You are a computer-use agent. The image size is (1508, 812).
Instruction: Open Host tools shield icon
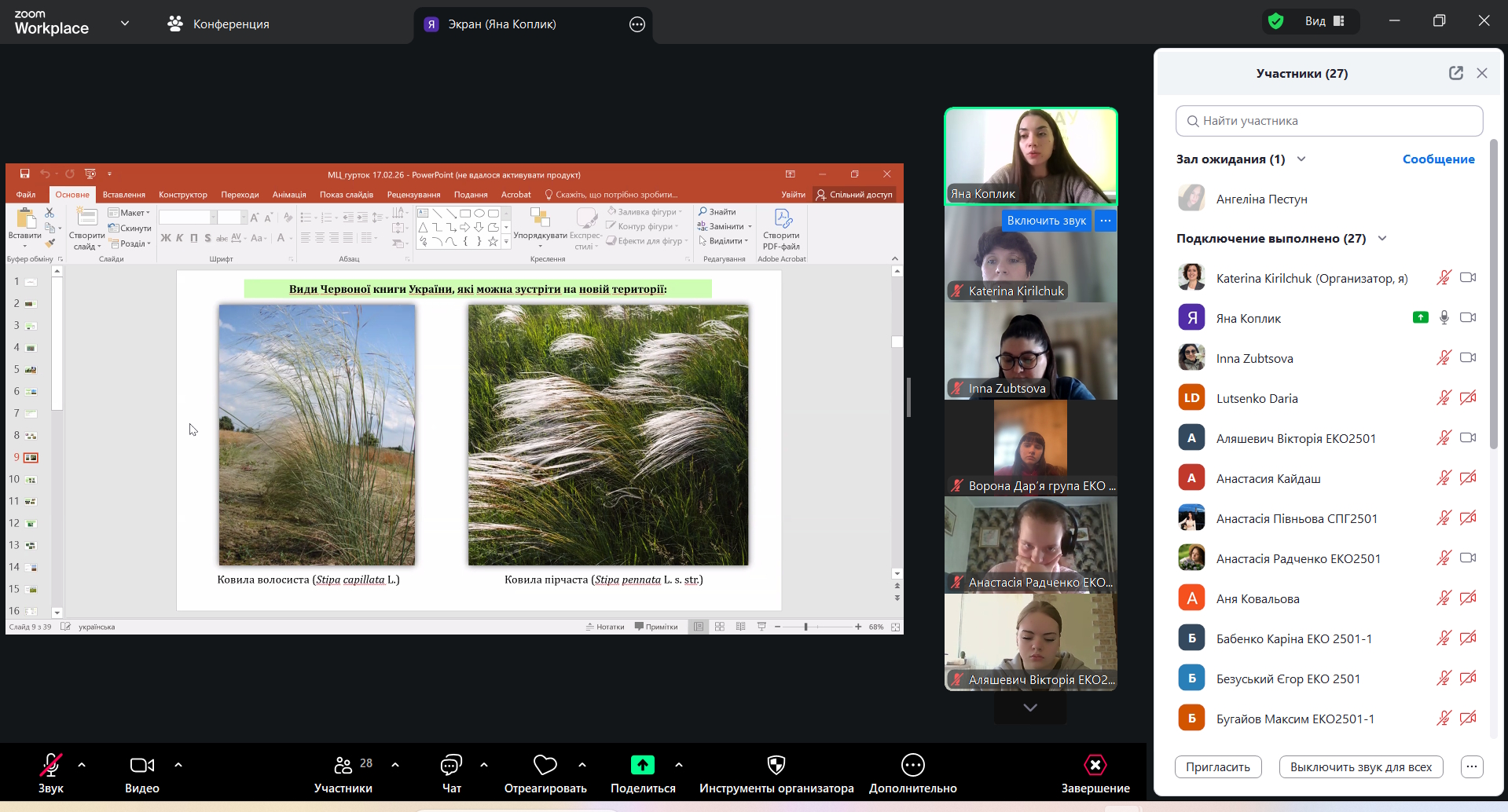pos(776,765)
